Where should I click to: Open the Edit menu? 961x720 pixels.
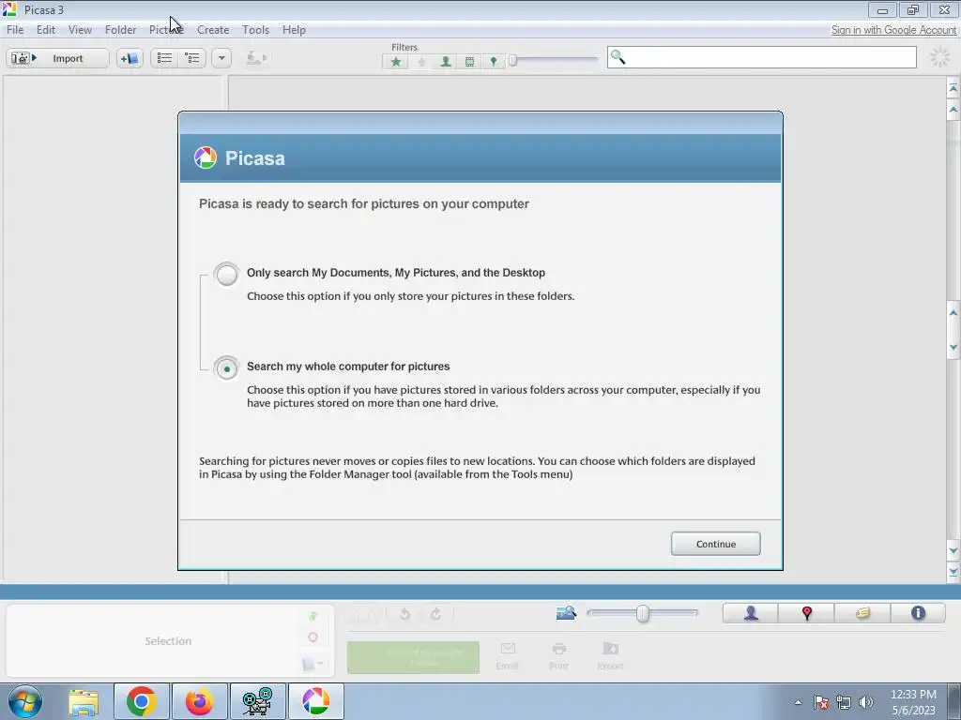pos(45,29)
